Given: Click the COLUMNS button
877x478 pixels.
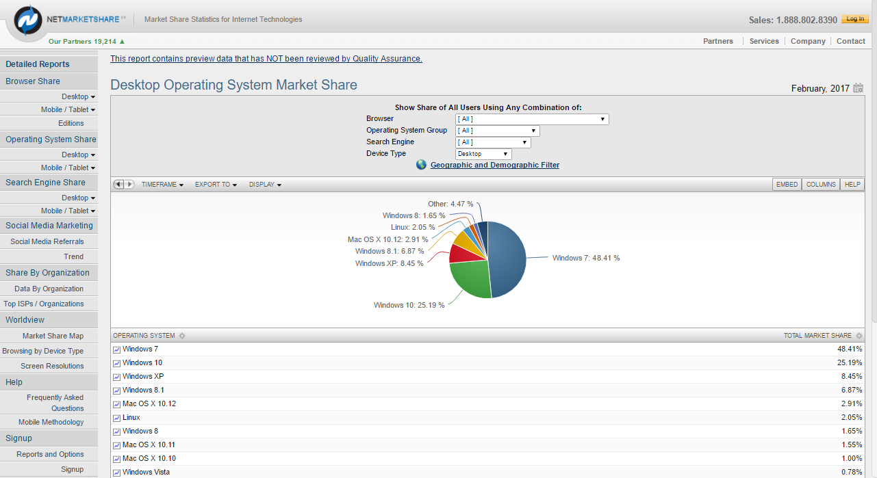Looking at the screenshot, I should pyautogui.click(x=821, y=185).
